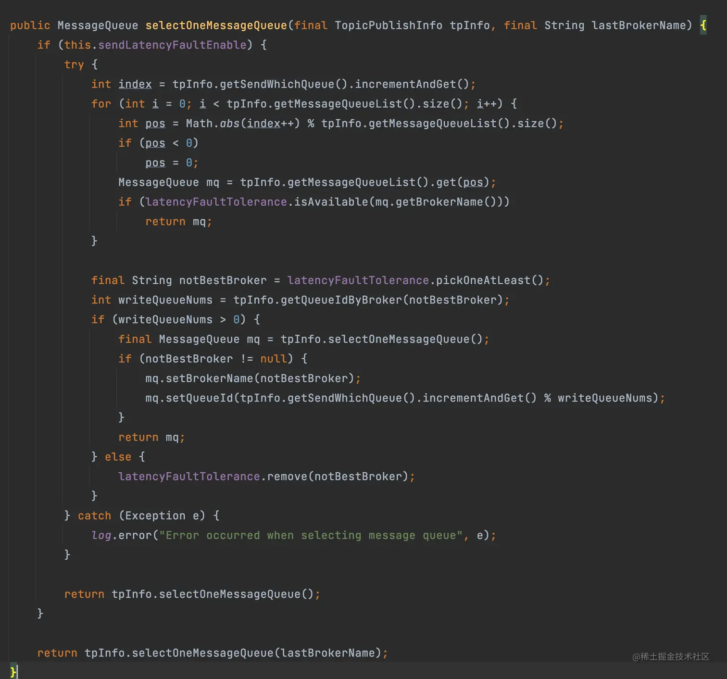
Task: Click the 'if (writeQueueNums > 0)' condition
Action: 169,320
